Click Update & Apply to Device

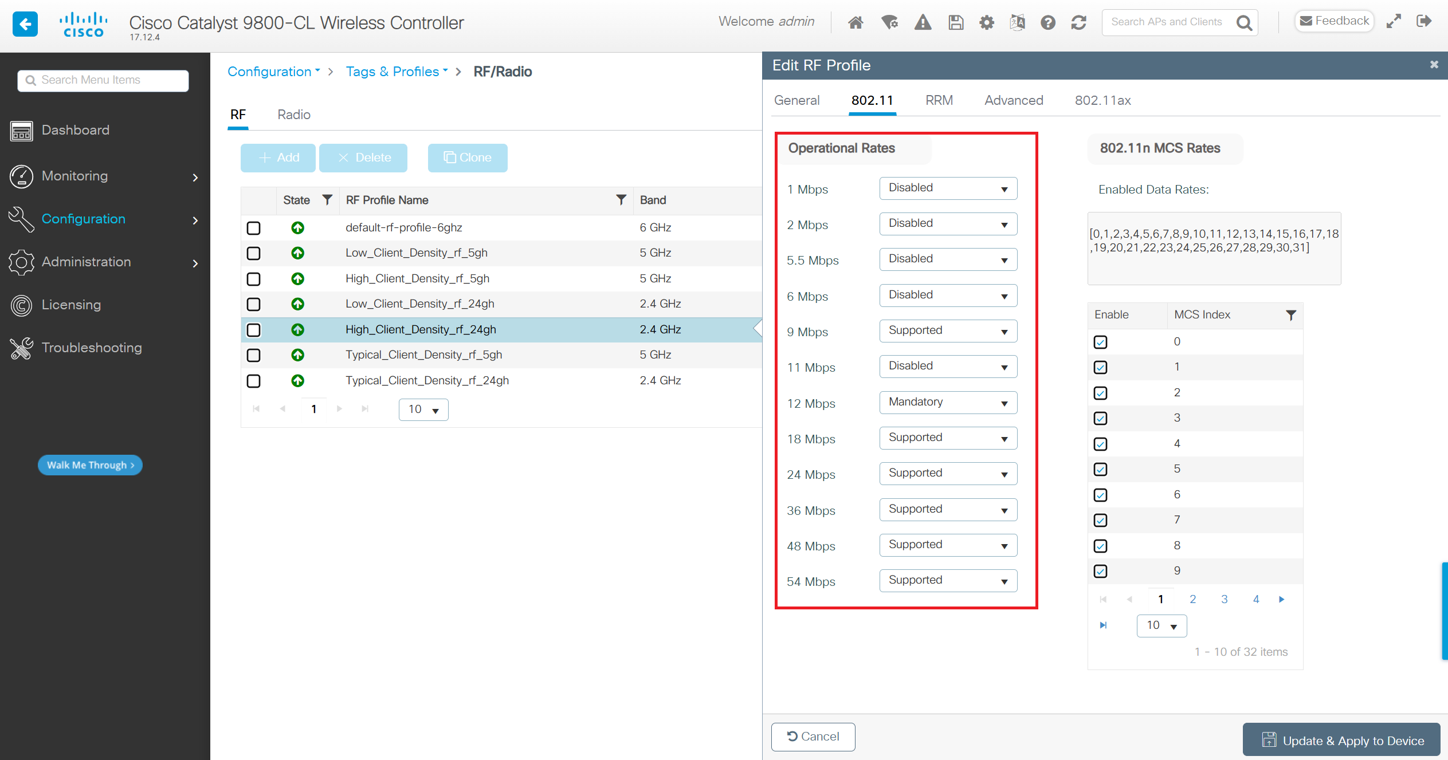click(x=1341, y=740)
